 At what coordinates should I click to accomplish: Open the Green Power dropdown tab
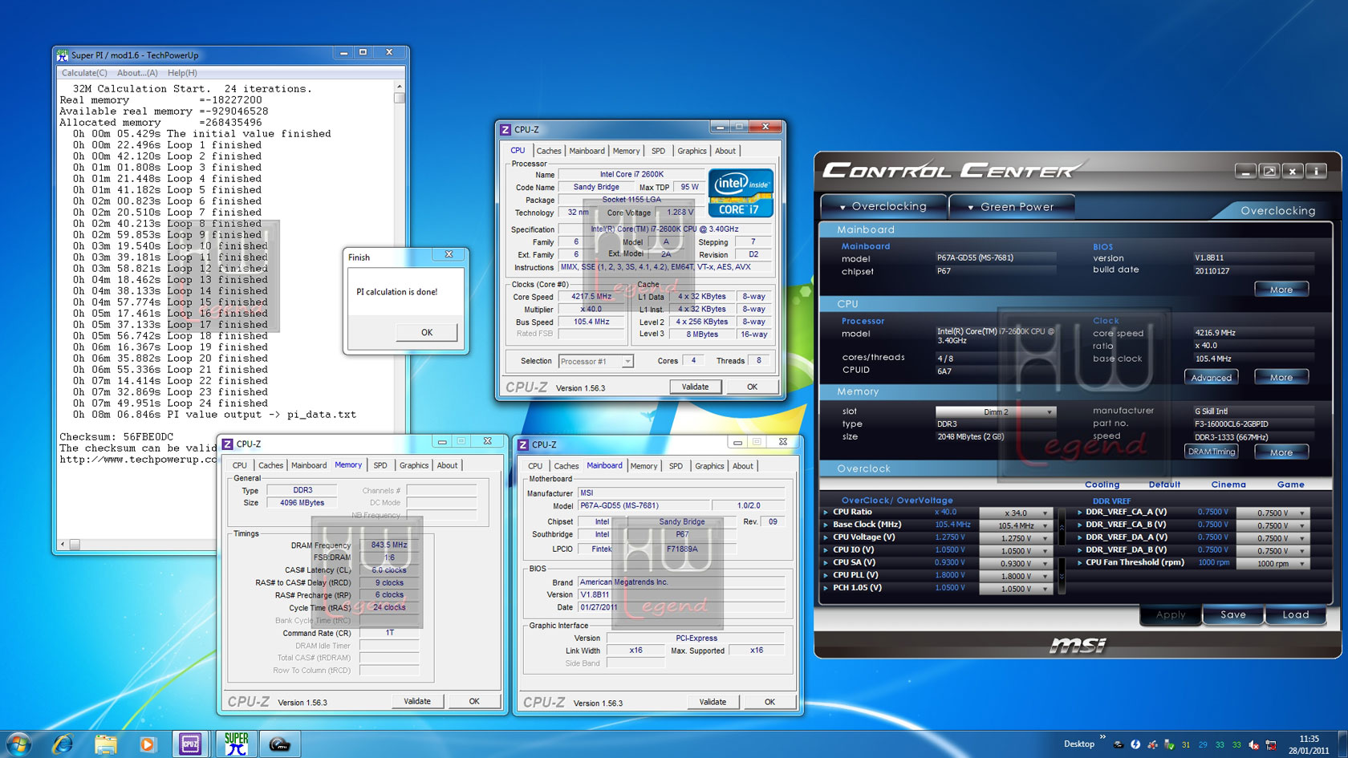coord(1012,207)
